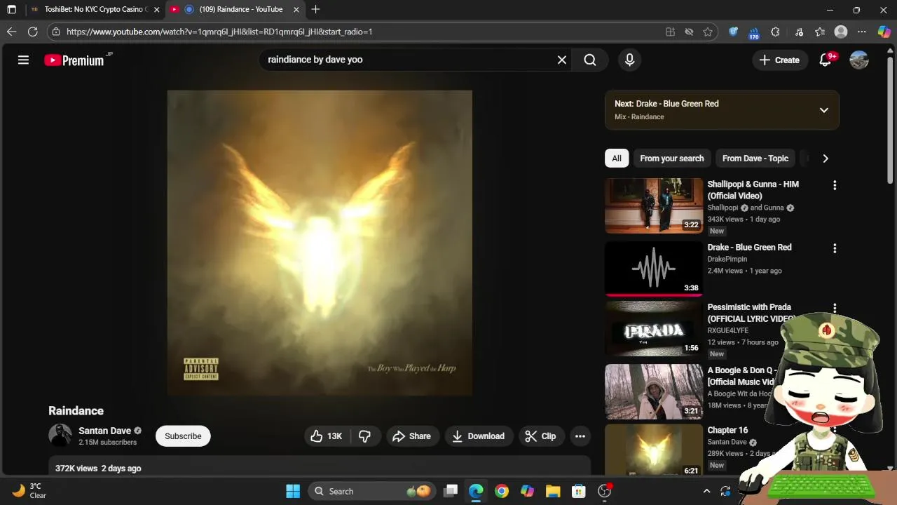Viewport: 897px width, 505px height.
Task: Open the browser extensions puzzle icon
Action: click(x=775, y=32)
